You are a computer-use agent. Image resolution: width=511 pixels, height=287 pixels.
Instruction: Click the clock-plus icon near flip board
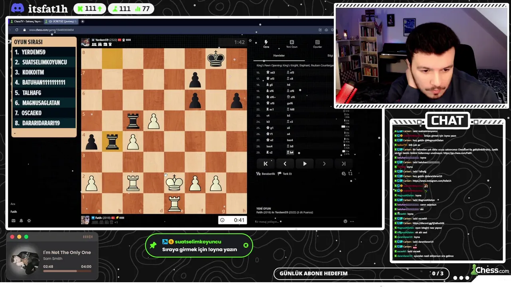click(344, 173)
